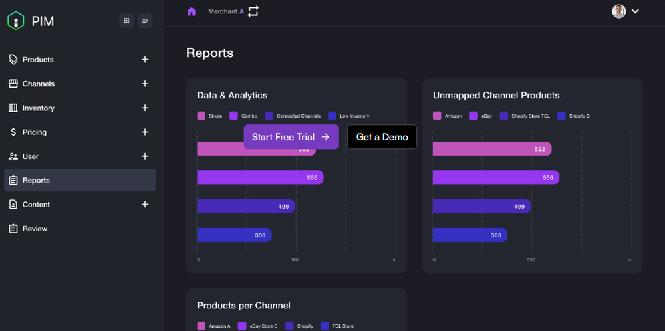Viewport: 665px width, 331px height.
Task: Click the Review clipboard icon
Action: (x=13, y=229)
